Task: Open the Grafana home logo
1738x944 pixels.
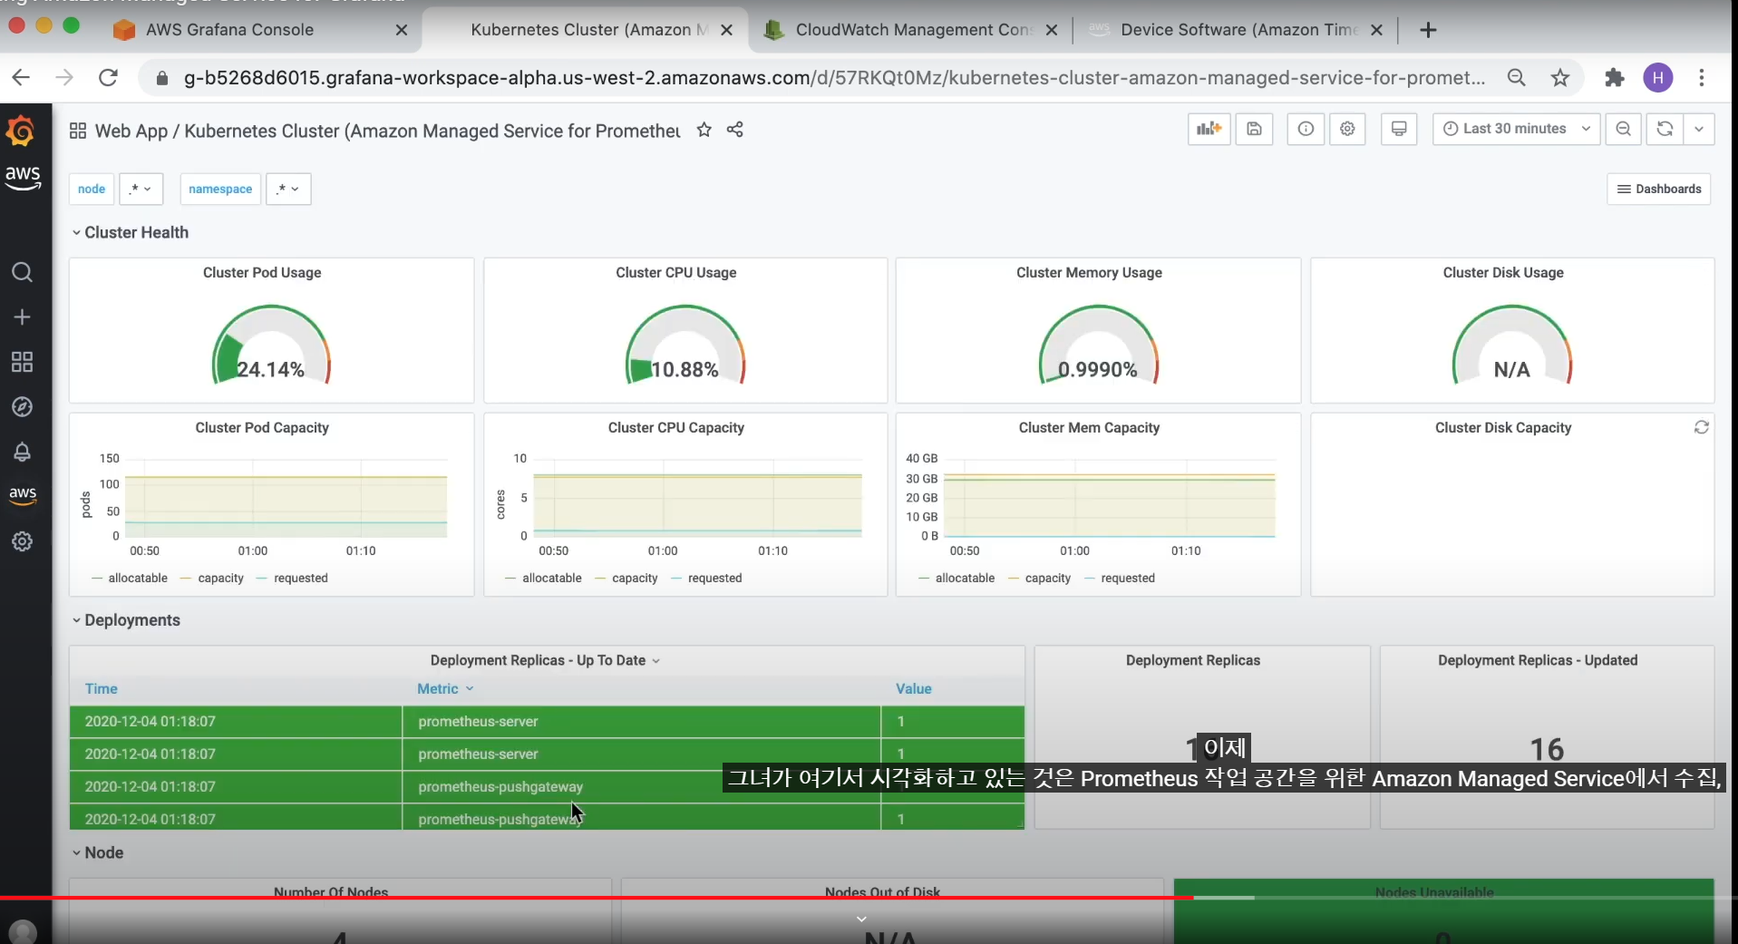Action: point(21,132)
